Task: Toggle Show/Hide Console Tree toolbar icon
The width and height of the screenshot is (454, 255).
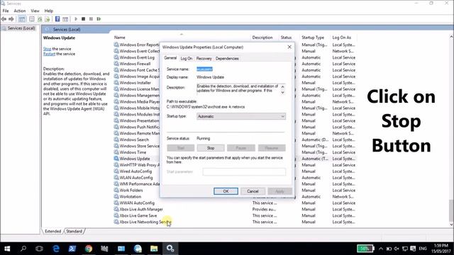Action: pyautogui.click(x=22, y=19)
